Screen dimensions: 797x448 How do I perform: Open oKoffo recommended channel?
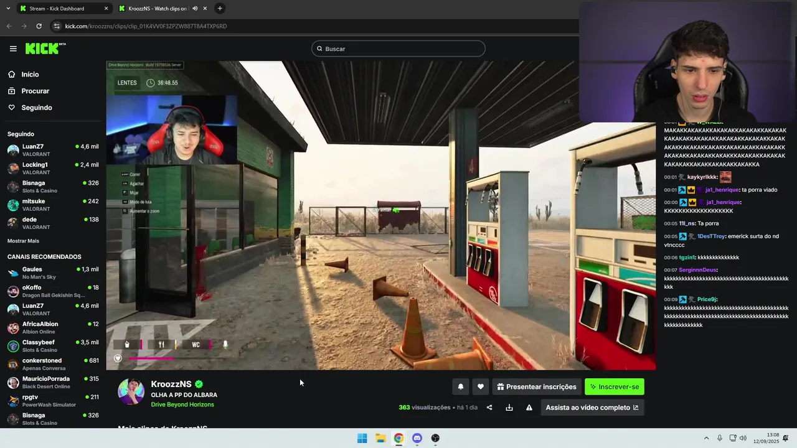click(53, 291)
